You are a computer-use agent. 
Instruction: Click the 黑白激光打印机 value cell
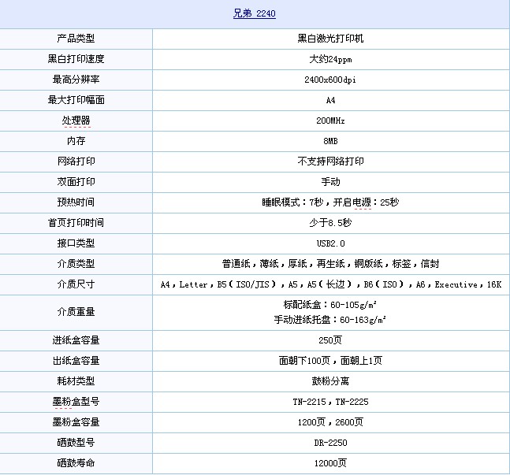coord(330,39)
